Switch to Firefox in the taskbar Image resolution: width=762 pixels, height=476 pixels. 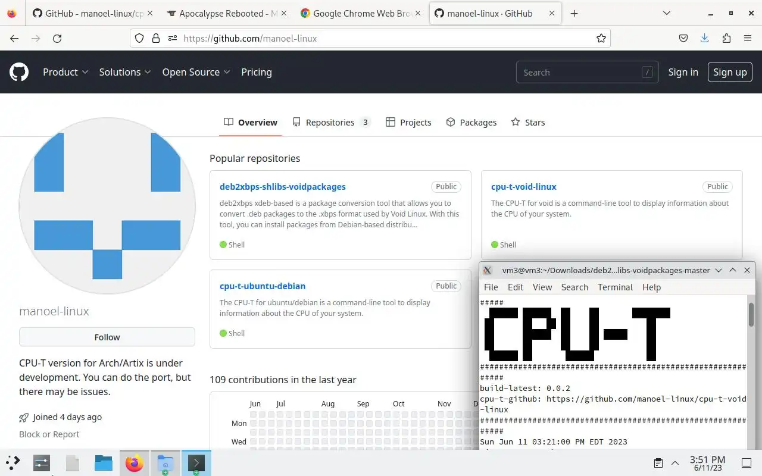135,463
